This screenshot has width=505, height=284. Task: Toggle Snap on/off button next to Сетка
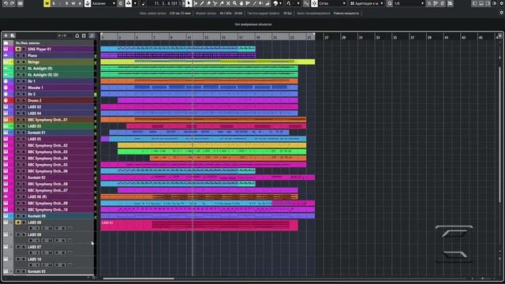pos(314,3)
